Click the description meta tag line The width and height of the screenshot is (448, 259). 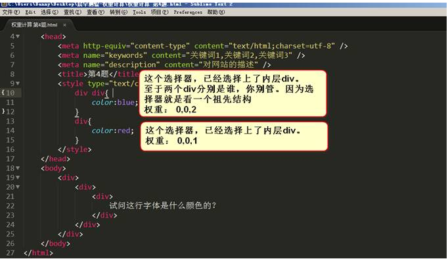tap(164, 64)
